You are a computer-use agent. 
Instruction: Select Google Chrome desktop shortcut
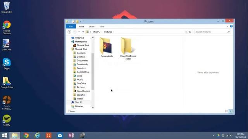pyautogui.click(x=7, y=27)
